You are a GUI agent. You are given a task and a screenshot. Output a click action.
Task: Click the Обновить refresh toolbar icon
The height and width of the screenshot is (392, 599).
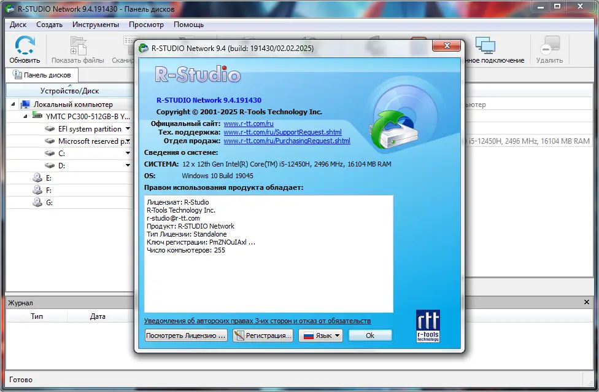(x=25, y=45)
